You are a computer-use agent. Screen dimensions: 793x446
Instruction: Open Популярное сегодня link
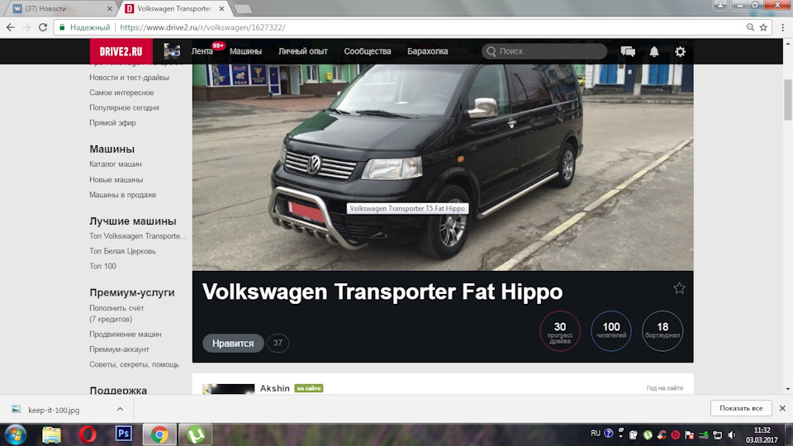pos(124,107)
